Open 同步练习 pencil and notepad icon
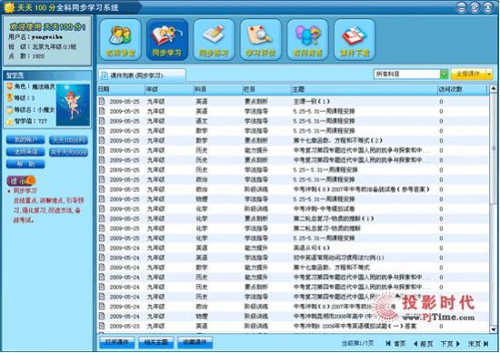The height and width of the screenshot is (353, 500). coord(214,40)
